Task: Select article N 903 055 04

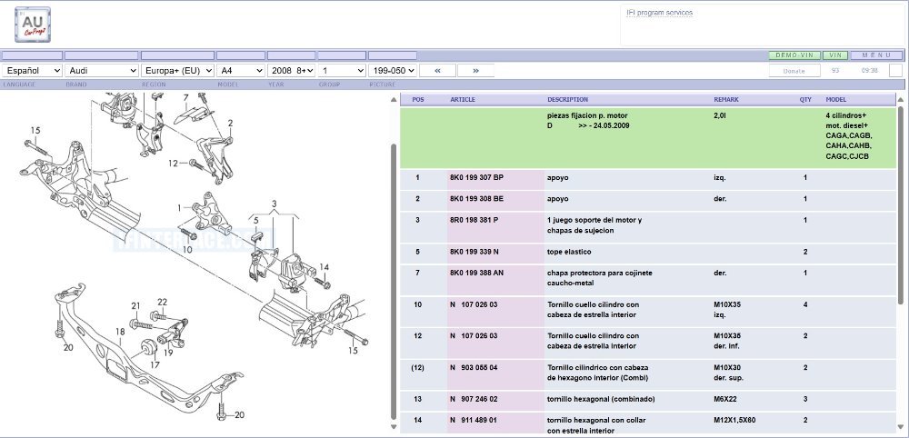Action: pos(474,368)
